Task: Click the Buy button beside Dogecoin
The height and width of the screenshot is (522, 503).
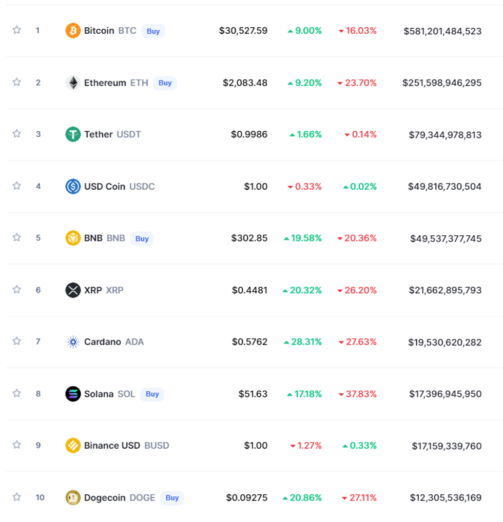Action: pyautogui.click(x=172, y=498)
